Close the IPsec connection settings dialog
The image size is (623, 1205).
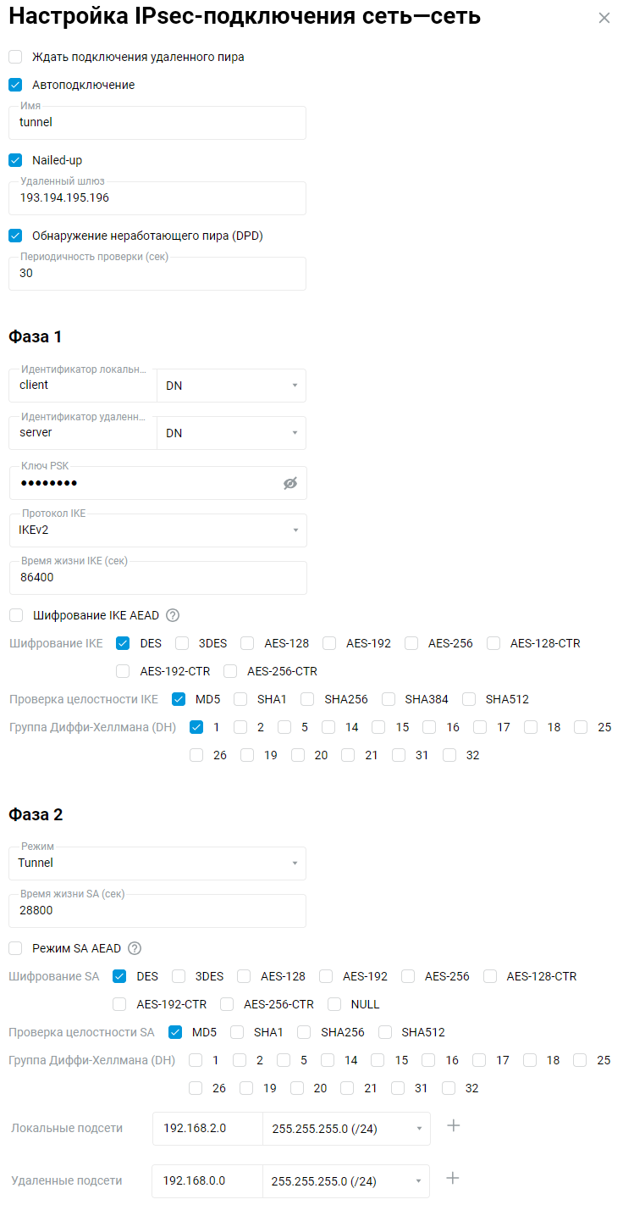click(x=604, y=18)
